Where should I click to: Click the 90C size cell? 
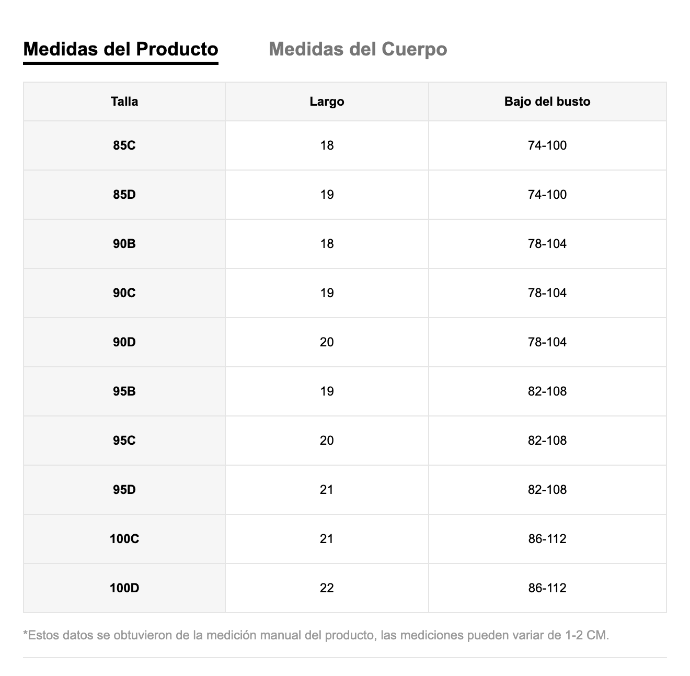coord(124,293)
